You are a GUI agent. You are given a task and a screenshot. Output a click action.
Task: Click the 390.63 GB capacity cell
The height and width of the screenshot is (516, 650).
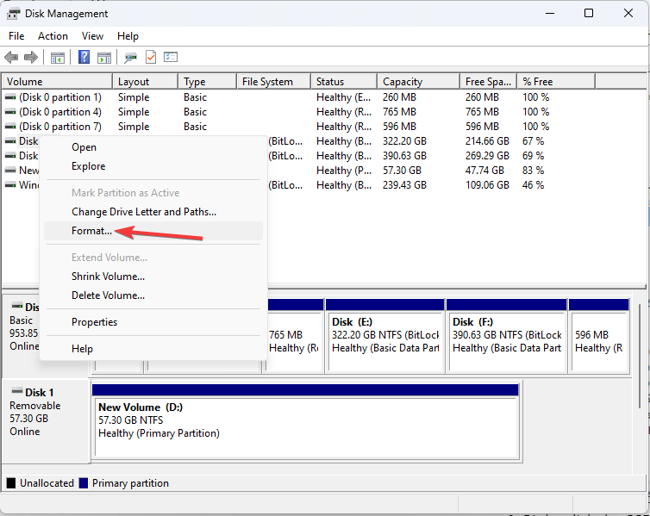point(404,156)
